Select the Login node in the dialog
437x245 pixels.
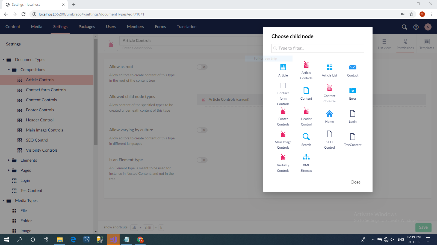(x=353, y=117)
